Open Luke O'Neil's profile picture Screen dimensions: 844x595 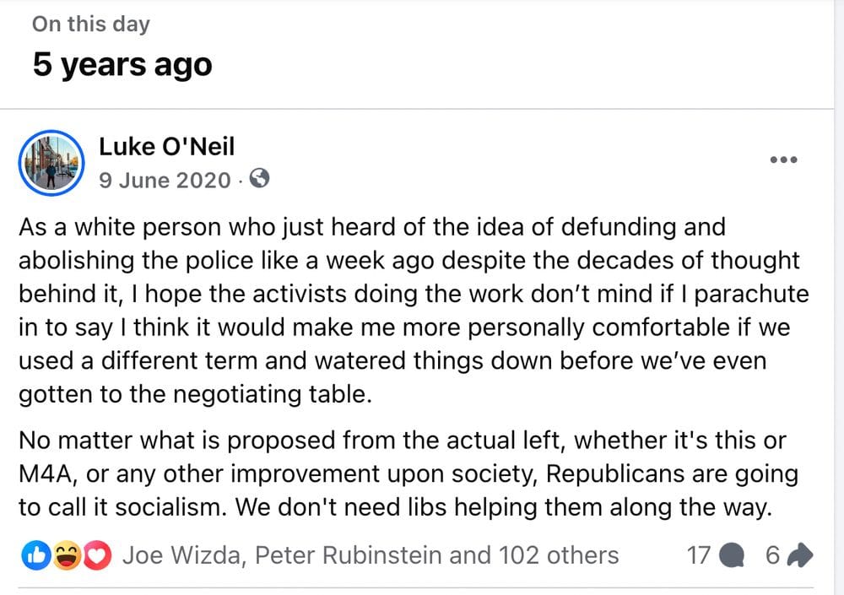click(51, 163)
